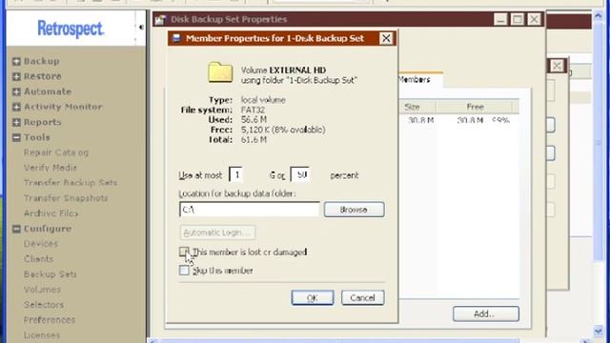Click the Automatic Login button
Viewport: 610px width, 343px height.
click(217, 232)
